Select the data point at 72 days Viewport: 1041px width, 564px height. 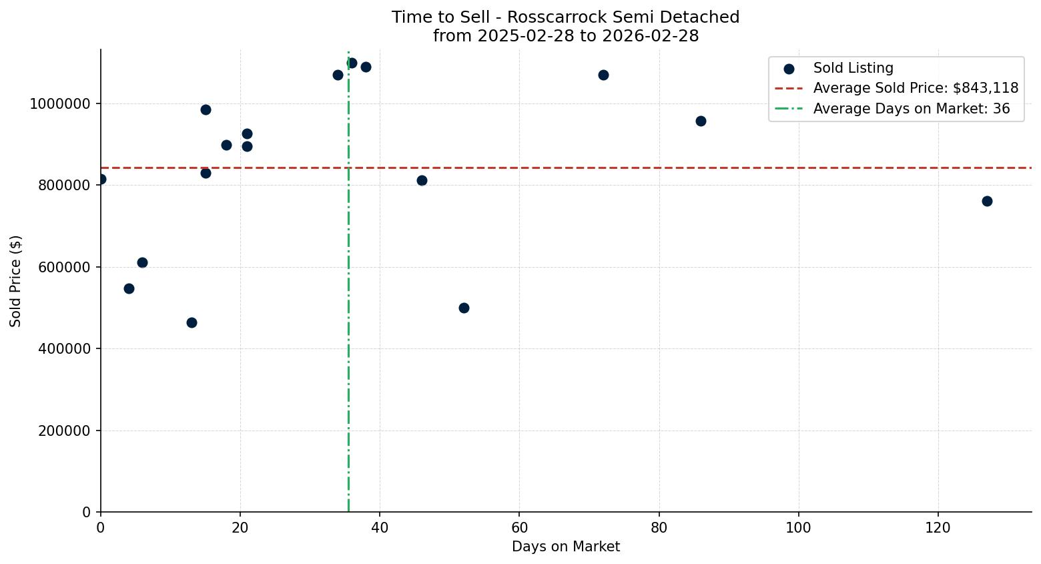click(603, 75)
